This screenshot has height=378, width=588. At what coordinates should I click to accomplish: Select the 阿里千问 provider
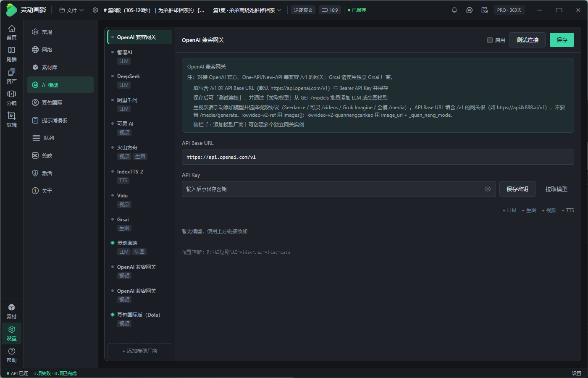pos(140,105)
